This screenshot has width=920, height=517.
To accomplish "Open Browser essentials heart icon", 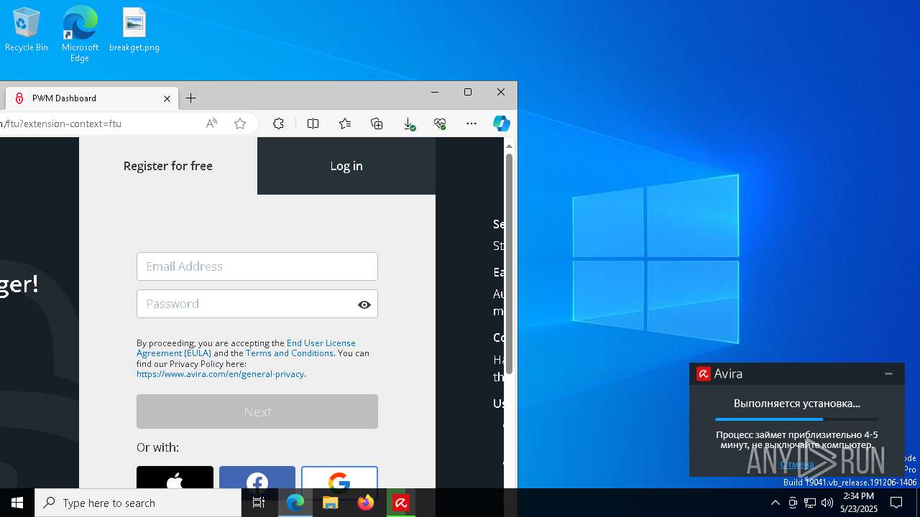I will coord(441,124).
